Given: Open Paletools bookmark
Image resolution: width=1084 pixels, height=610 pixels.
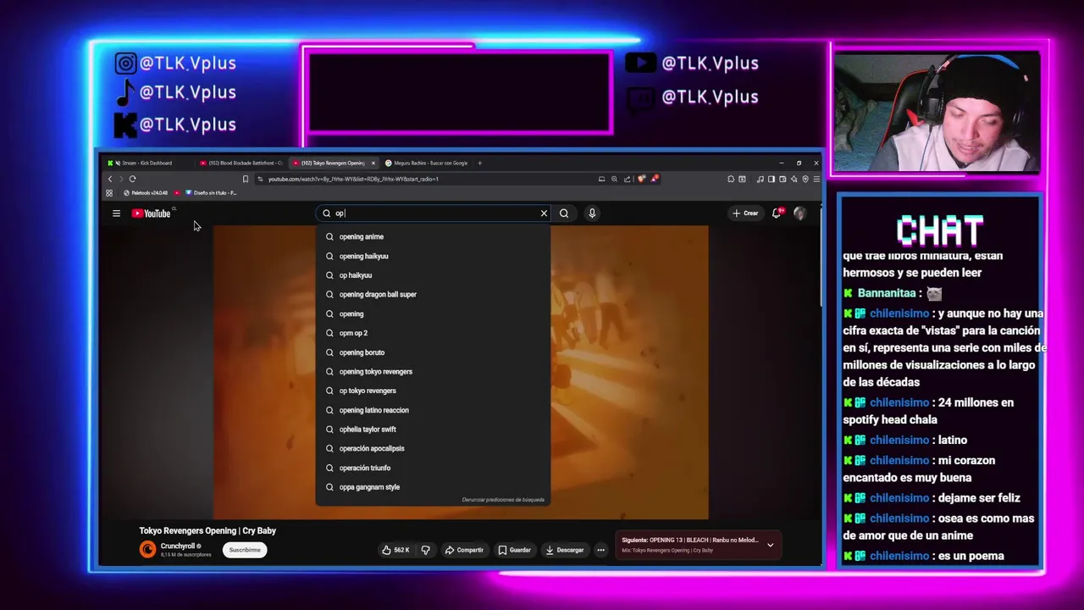Looking at the screenshot, I should point(146,193).
